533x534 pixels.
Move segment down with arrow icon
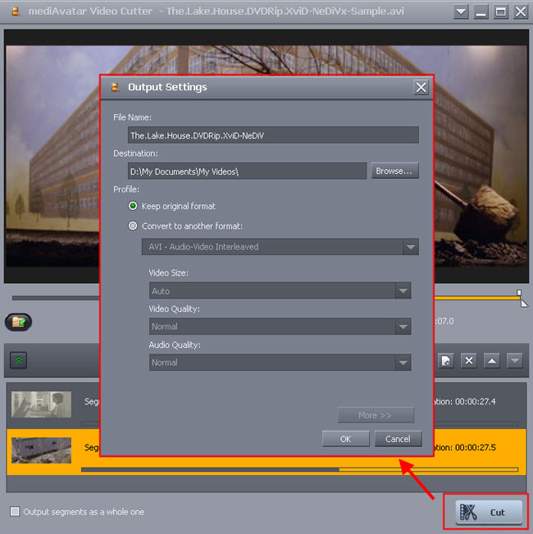point(515,360)
